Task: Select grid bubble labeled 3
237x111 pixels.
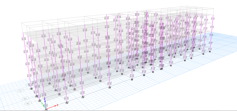Action: 28,103
